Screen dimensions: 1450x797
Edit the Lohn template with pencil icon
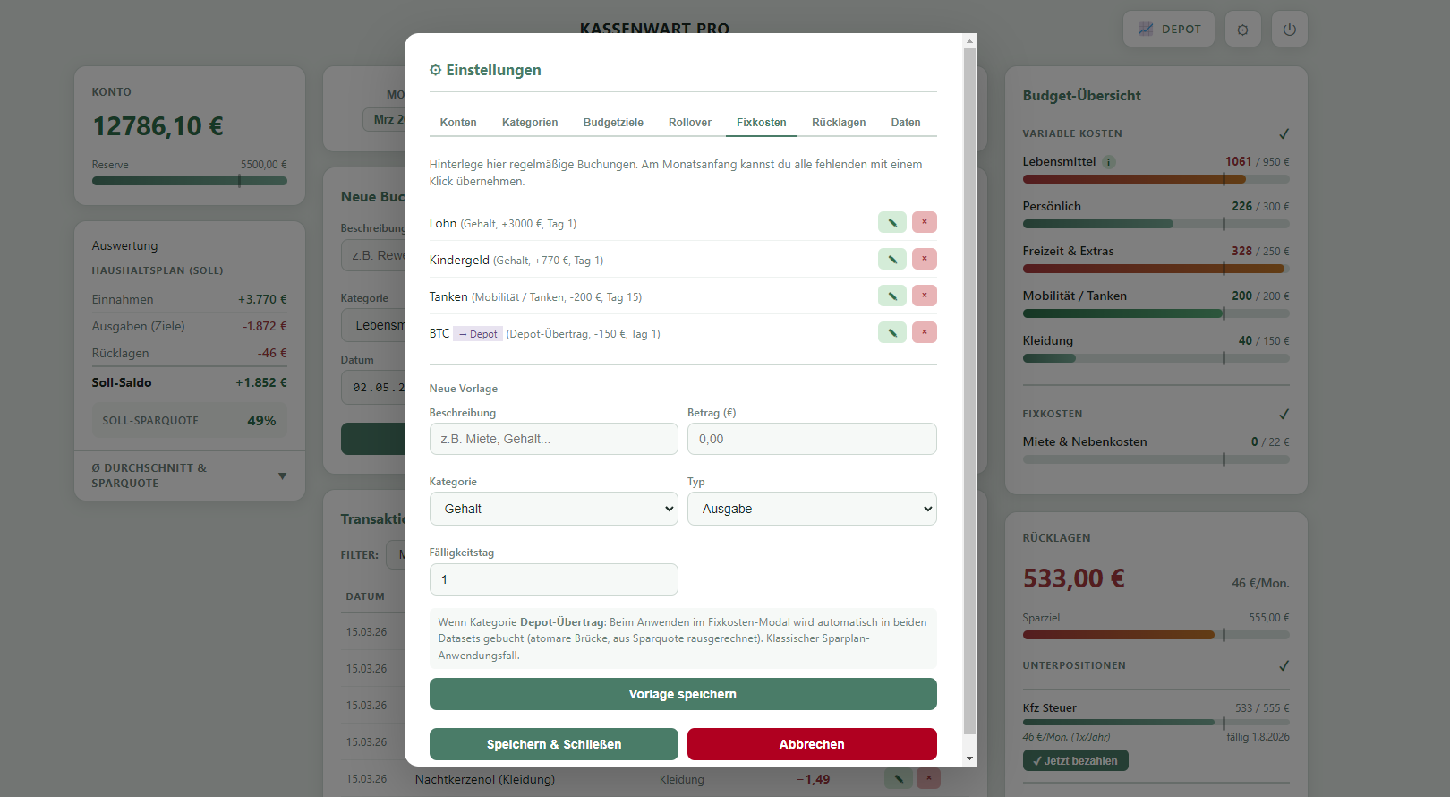pyautogui.click(x=891, y=222)
